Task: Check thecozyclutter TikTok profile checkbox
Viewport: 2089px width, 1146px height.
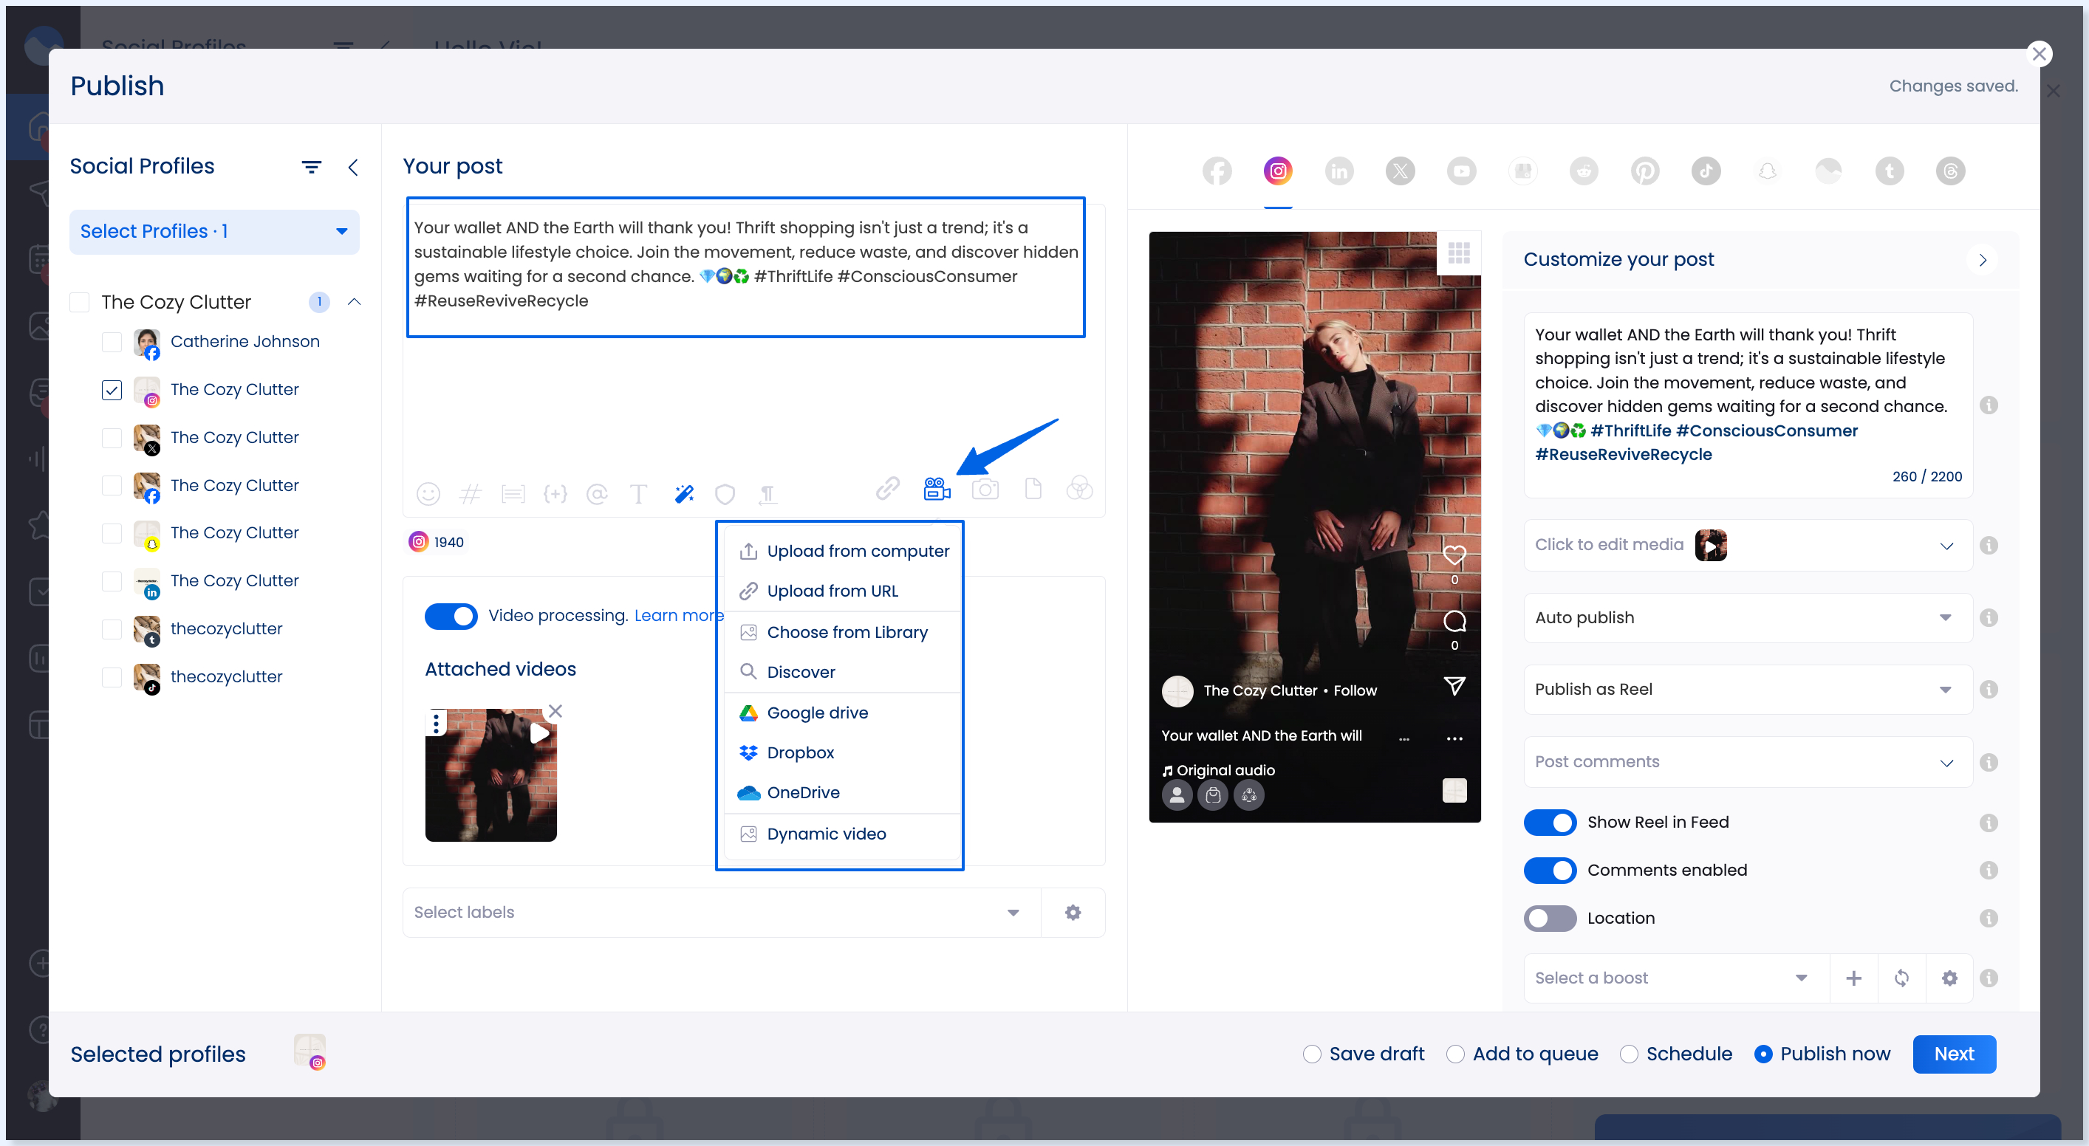Action: pos(112,676)
